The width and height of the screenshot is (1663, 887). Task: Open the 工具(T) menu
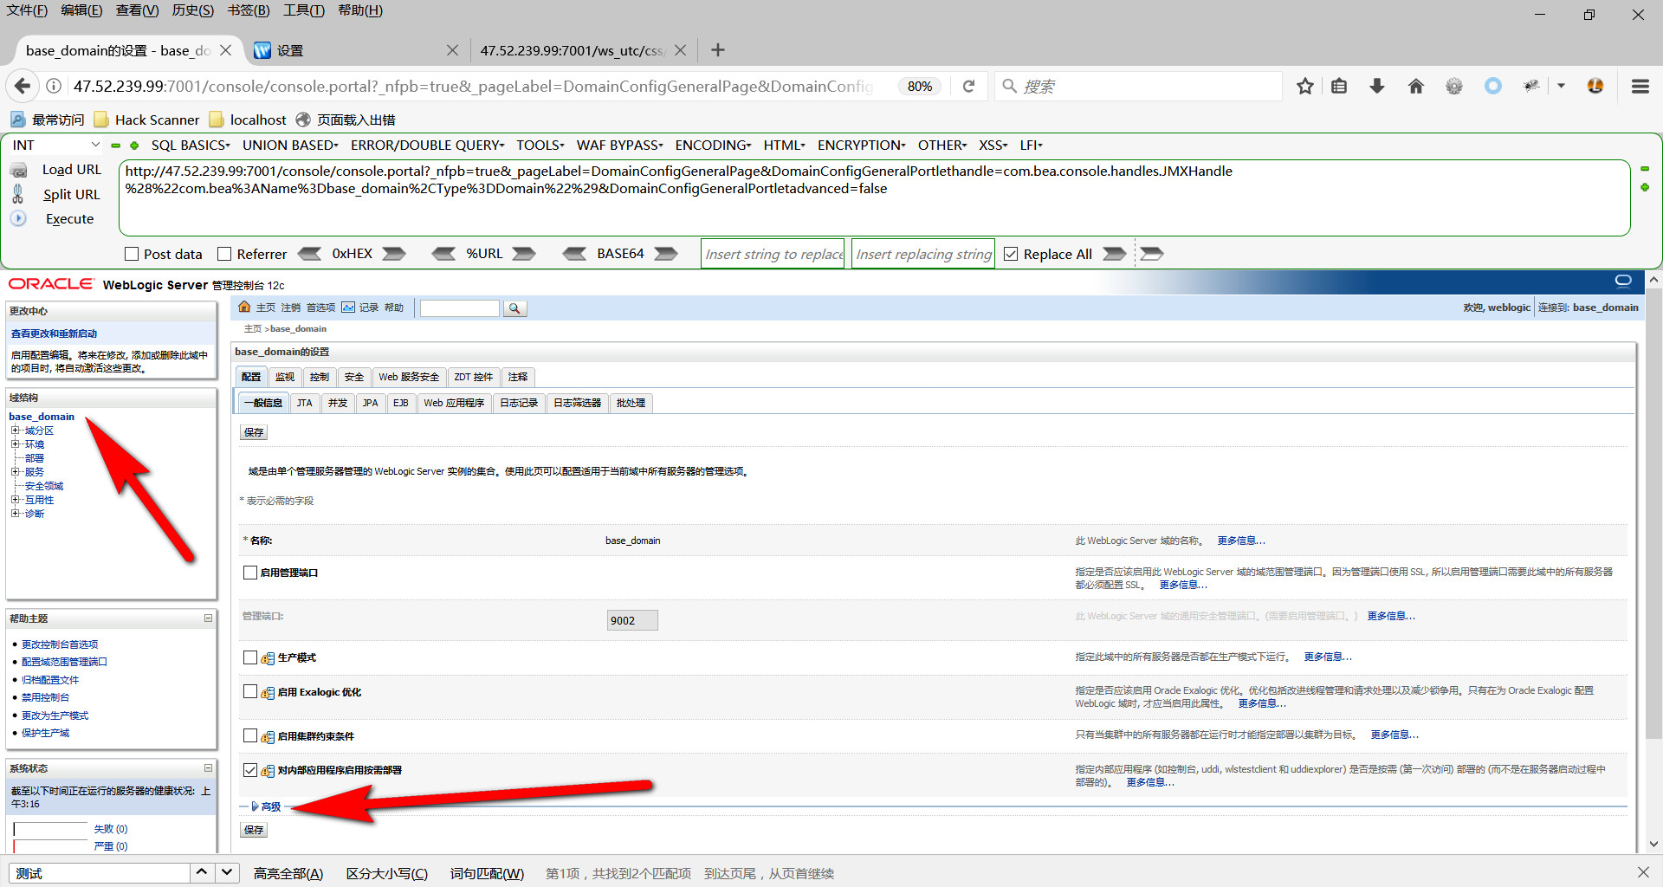(304, 10)
